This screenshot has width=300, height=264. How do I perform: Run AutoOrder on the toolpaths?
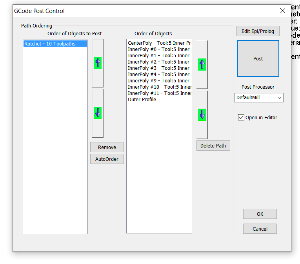click(107, 159)
